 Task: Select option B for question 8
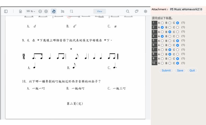pos(170,54)
